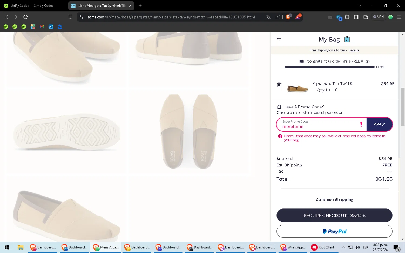Click the page vertical scrollbar thumb
The image size is (405, 253).
403,107
